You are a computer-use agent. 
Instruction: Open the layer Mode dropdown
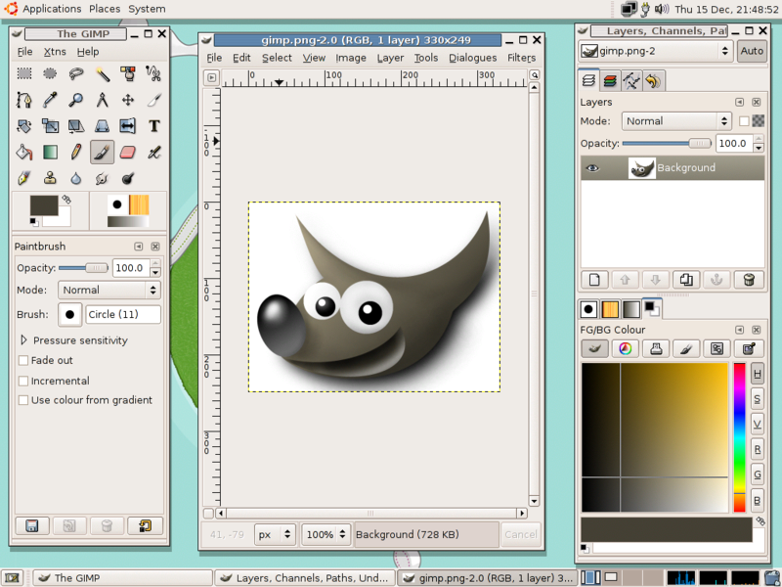676,120
